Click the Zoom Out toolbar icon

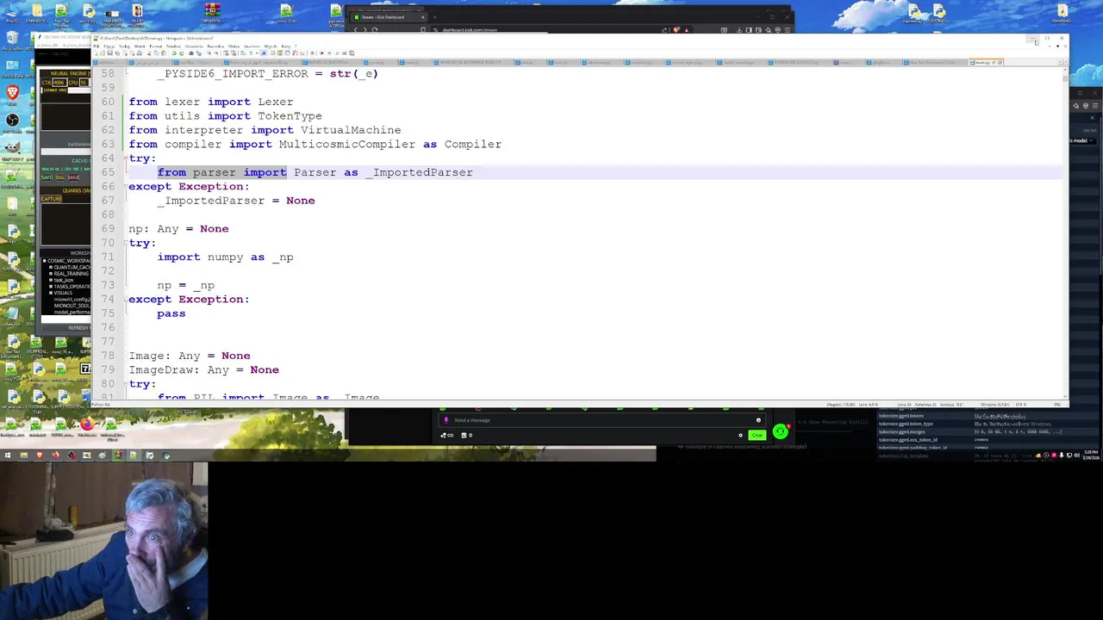tap(216, 53)
